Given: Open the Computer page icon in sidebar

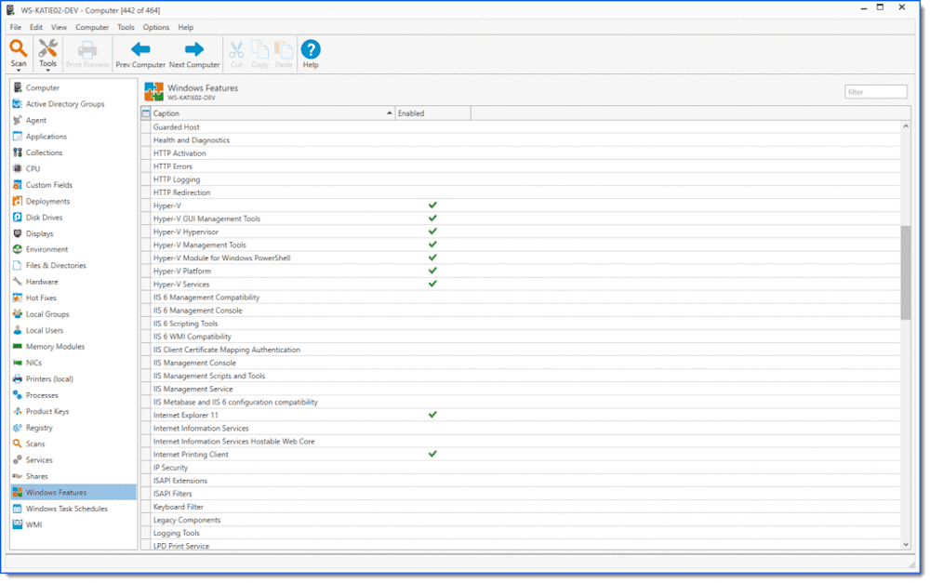Looking at the screenshot, I should click(x=17, y=87).
